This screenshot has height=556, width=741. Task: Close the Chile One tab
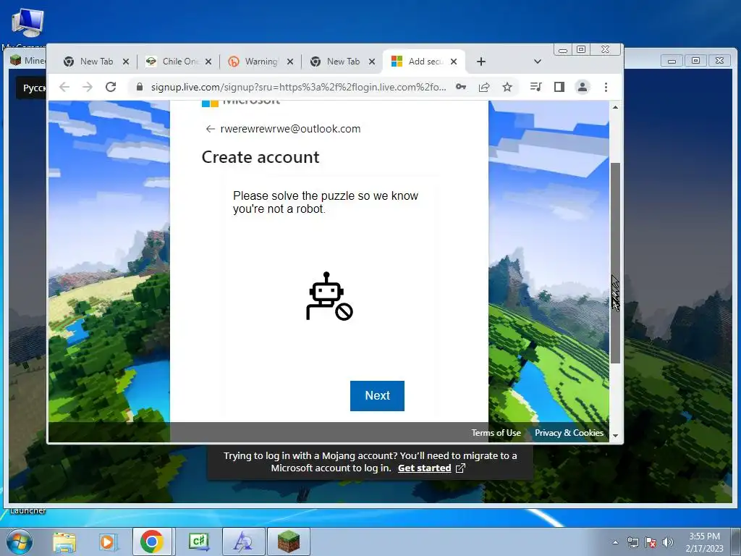[x=208, y=62]
